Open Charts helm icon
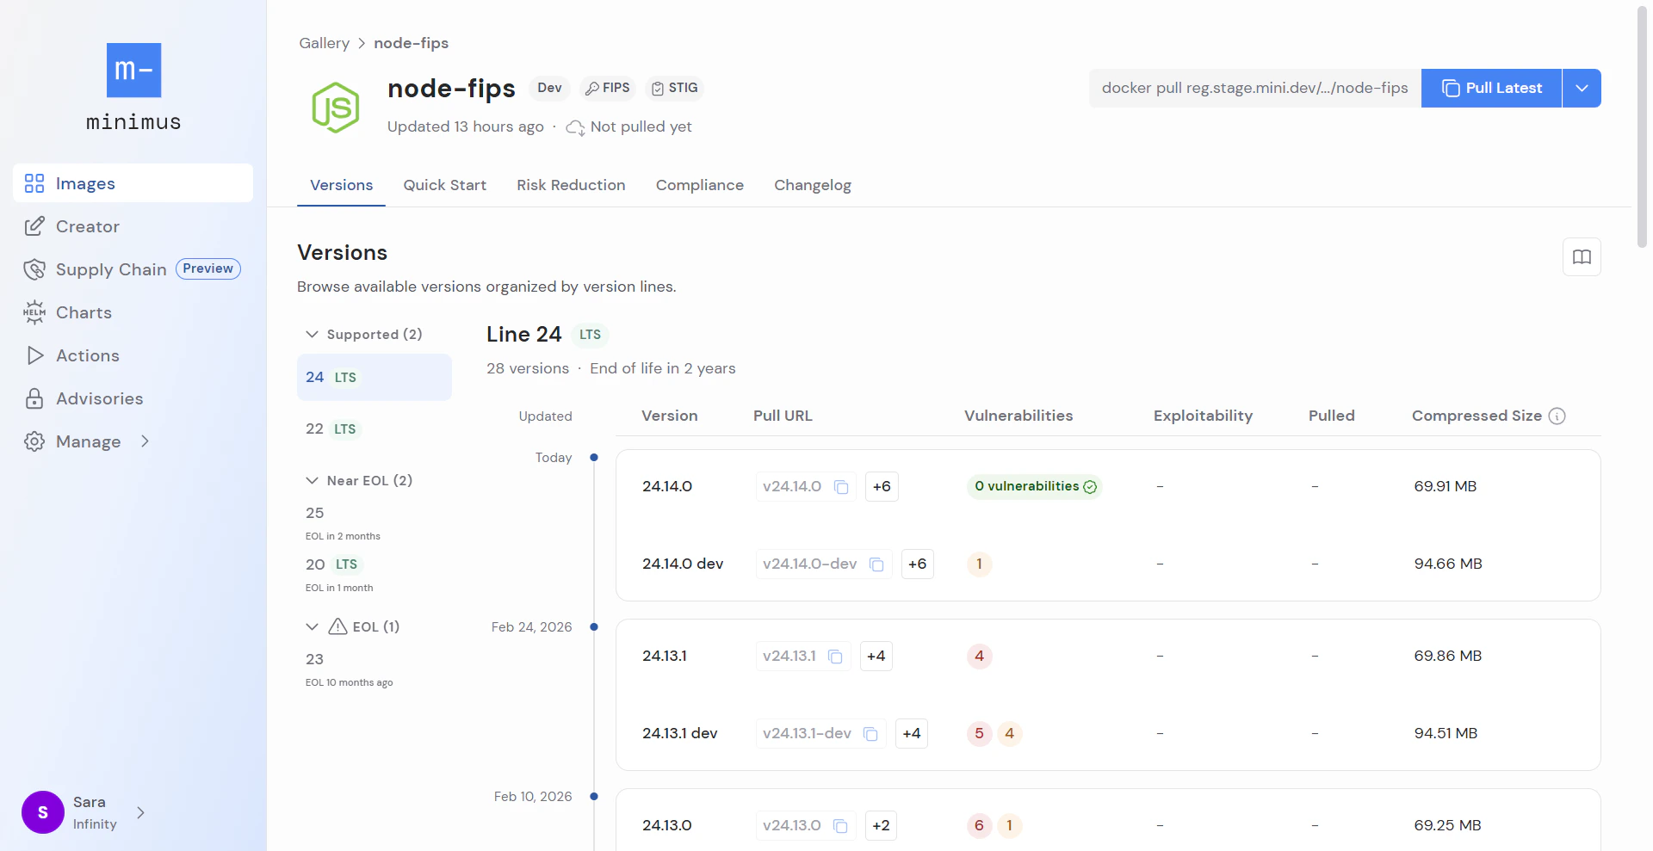Image resolution: width=1653 pixels, height=851 pixels. click(x=34, y=312)
